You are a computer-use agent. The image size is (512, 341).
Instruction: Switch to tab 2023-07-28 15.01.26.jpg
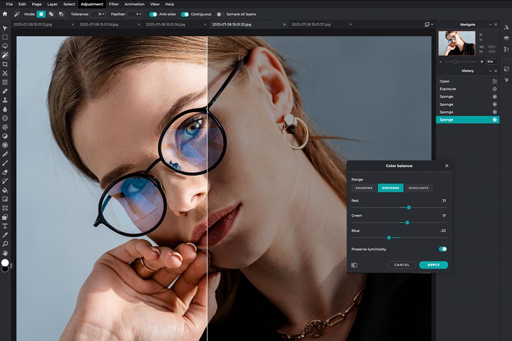pos(165,25)
